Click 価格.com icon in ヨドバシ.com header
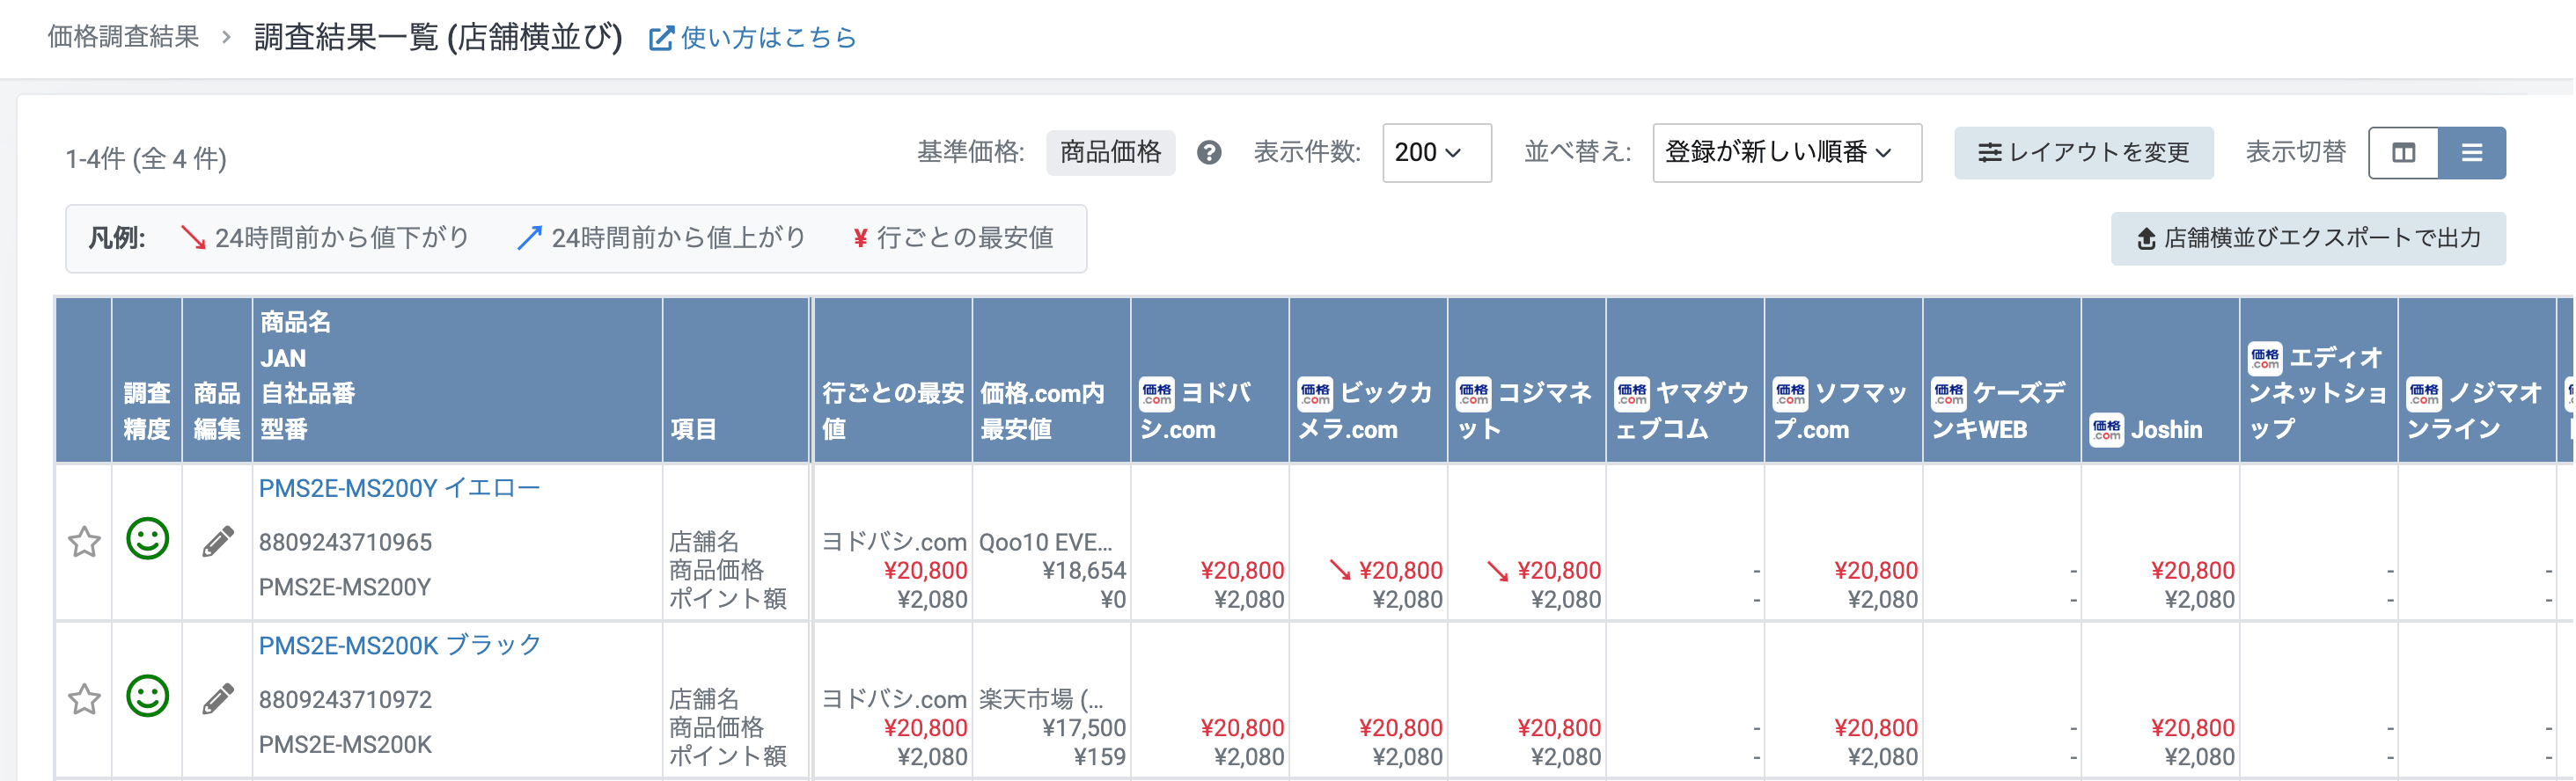This screenshot has width=2576, height=781. pos(1157,393)
